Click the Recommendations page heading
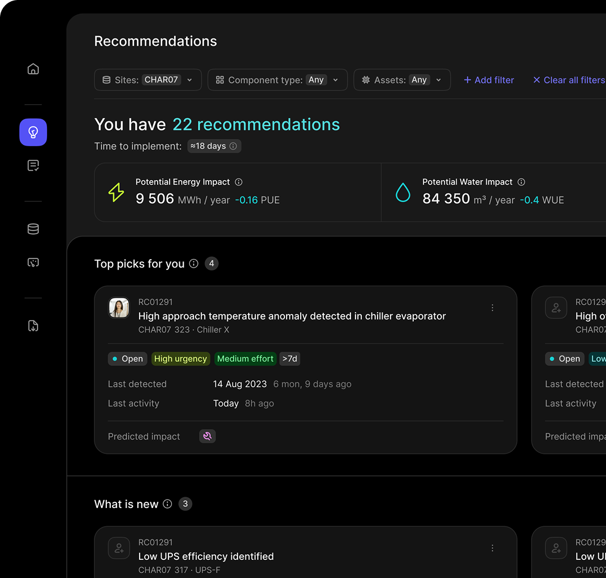The height and width of the screenshot is (578, 606). (x=155, y=41)
